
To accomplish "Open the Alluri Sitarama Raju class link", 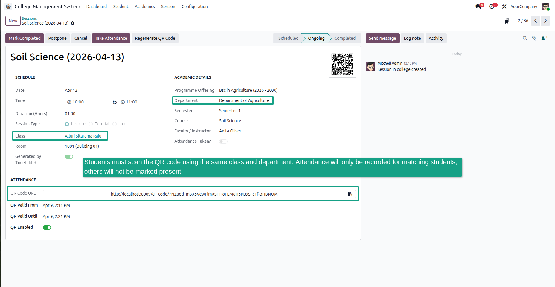I will pos(83,136).
